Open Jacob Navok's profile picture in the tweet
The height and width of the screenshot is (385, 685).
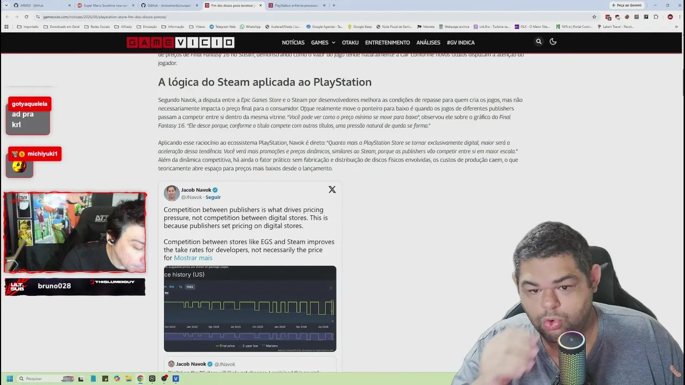coord(171,193)
